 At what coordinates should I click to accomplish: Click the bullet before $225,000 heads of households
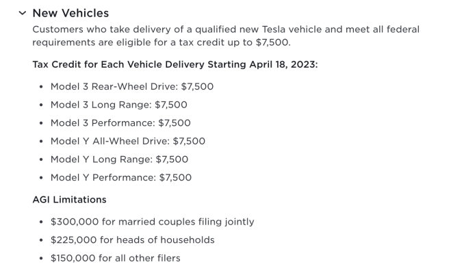(x=41, y=239)
